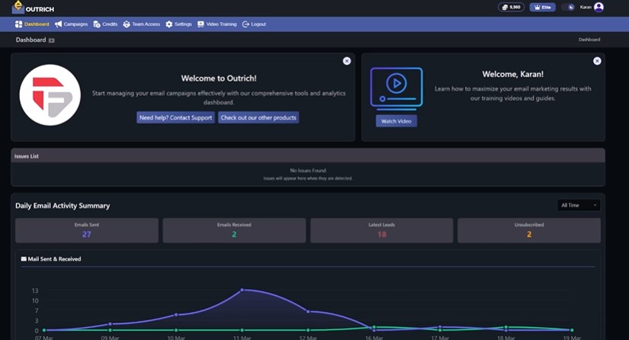Click the round red-gray brand logo image

(50, 95)
